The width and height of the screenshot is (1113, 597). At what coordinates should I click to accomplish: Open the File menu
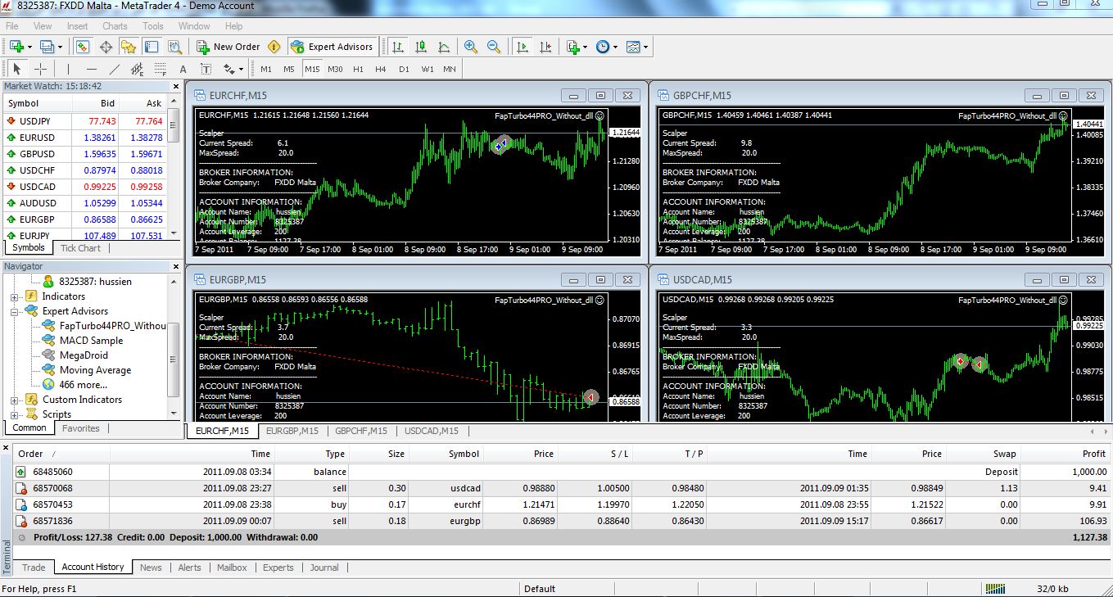point(12,26)
